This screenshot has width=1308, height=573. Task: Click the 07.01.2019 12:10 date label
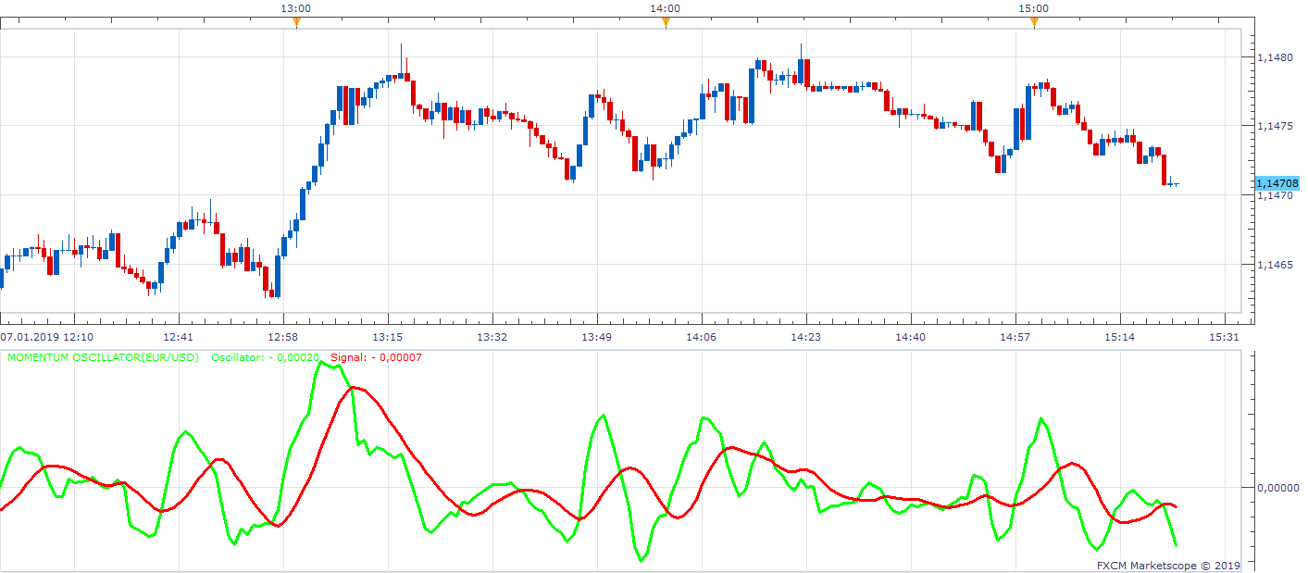(46, 337)
